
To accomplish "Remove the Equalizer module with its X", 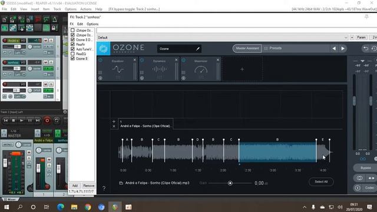I will coord(135,60).
